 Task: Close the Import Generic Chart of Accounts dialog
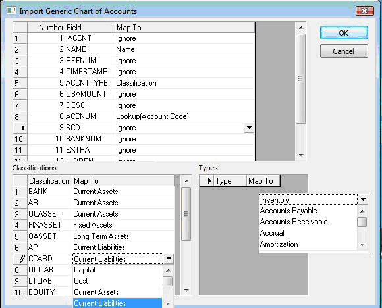click(365, 11)
